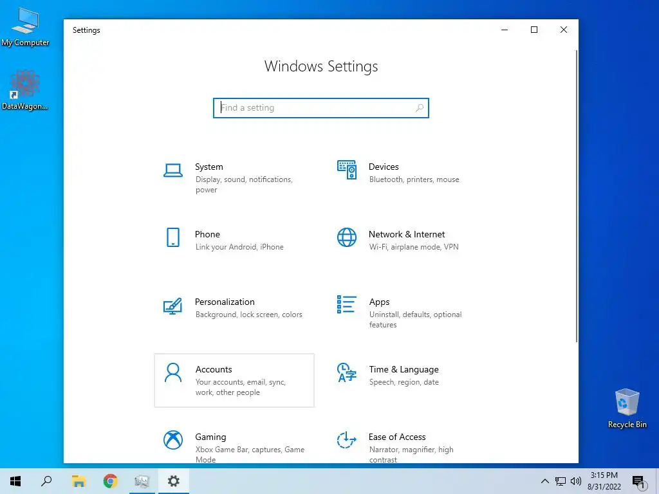Open the Ease of Access heading
The width and height of the screenshot is (659, 494).
(x=396, y=437)
